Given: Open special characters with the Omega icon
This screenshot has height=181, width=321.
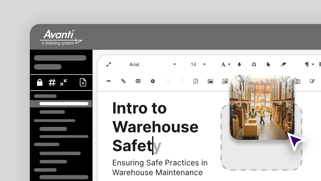Looking at the screenshot, I should pos(254,65).
